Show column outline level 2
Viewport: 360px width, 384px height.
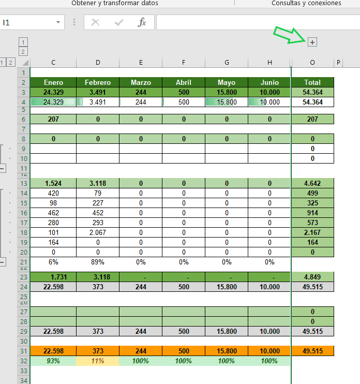click(23, 52)
